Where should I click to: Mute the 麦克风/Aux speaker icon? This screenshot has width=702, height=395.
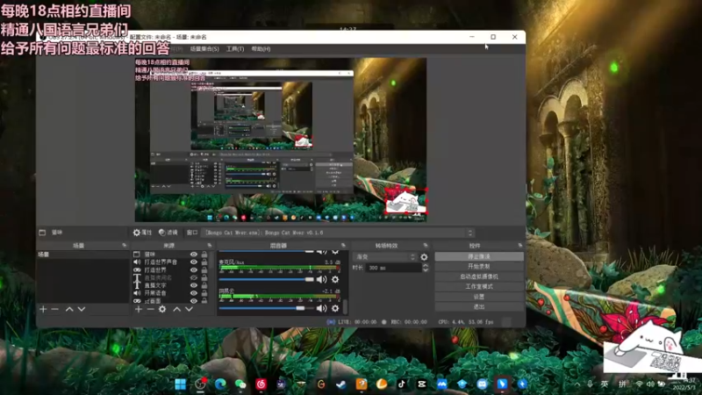(x=321, y=279)
